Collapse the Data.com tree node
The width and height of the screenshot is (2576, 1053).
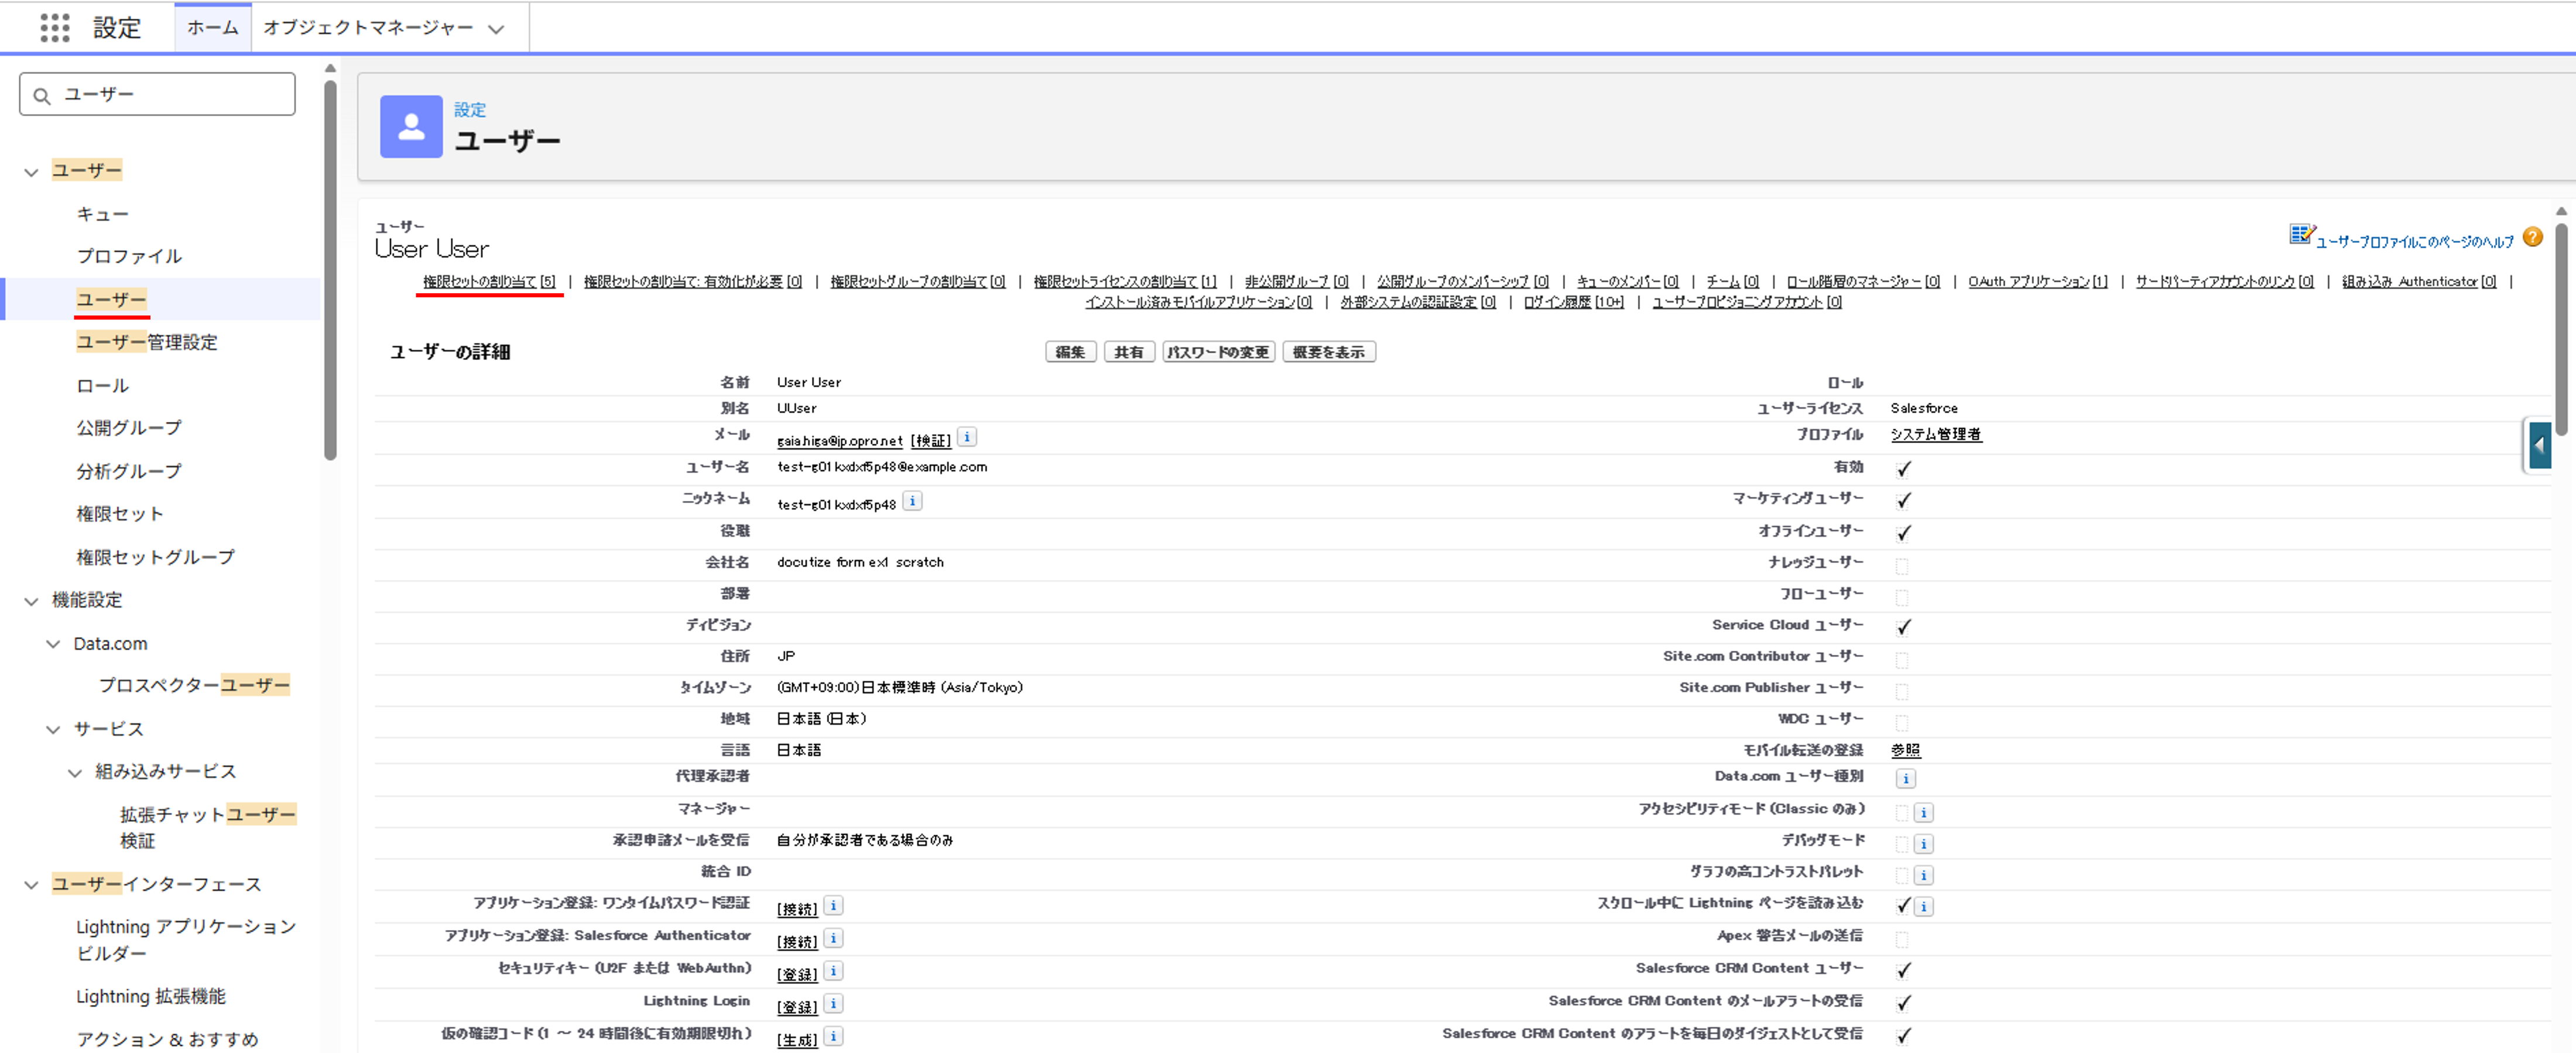[x=53, y=644]
